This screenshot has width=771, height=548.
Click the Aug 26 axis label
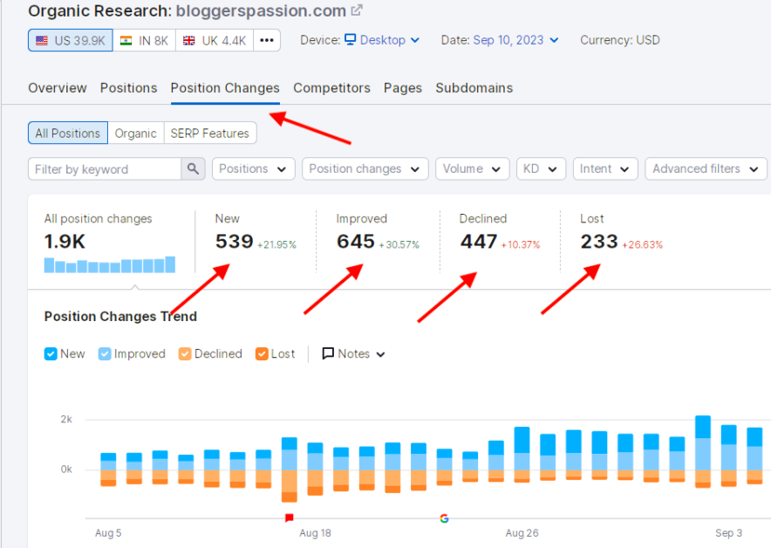[522, 533]
